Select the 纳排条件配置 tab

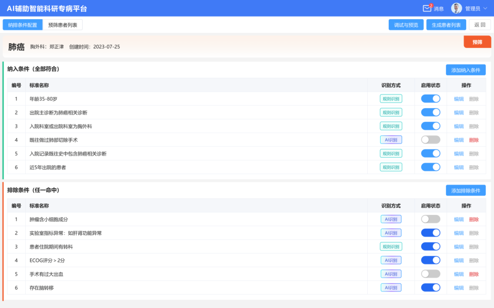[23, 25]
